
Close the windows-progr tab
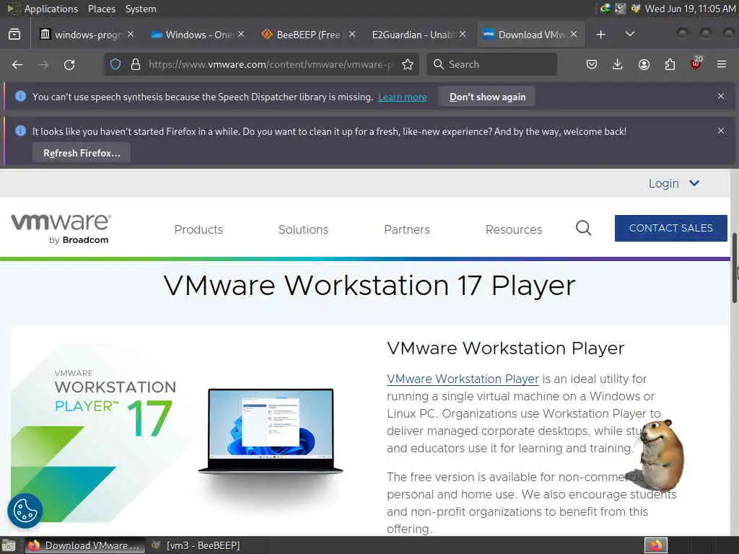coord(131,35)
